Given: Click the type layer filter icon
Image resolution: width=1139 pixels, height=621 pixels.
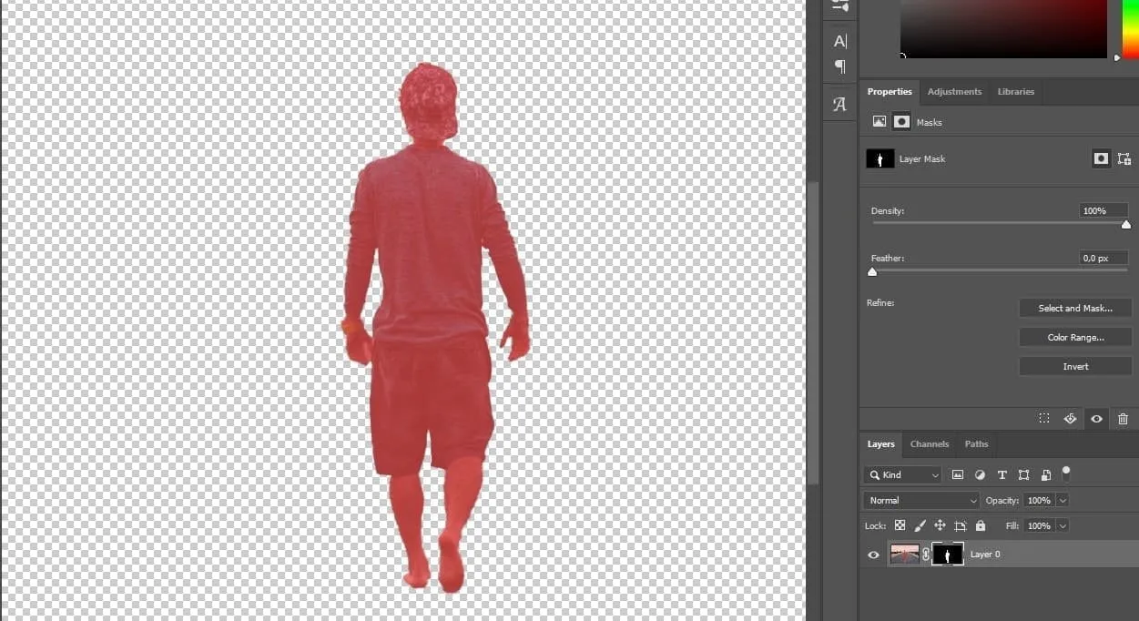Looking at the screenshot, I should pos(1002,474).
